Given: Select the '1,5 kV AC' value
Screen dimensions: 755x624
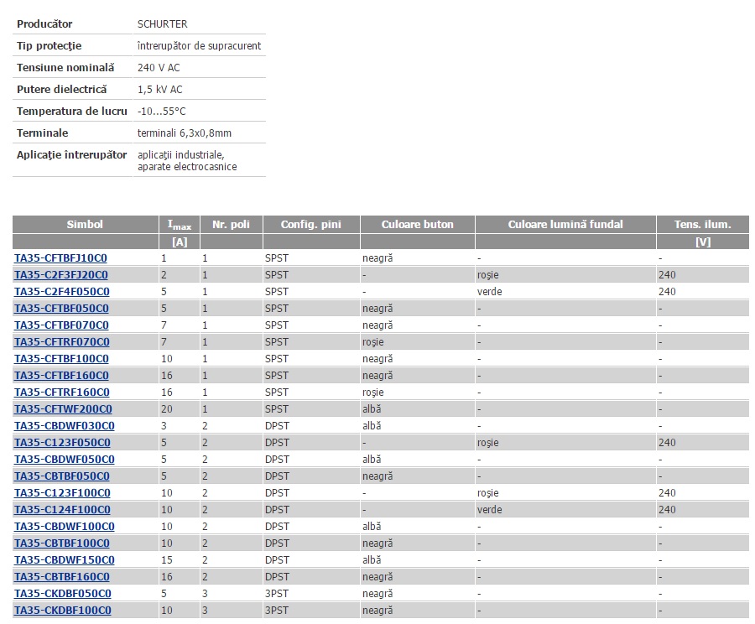Looking at the screenshot, I should click(x=160, y=90).
